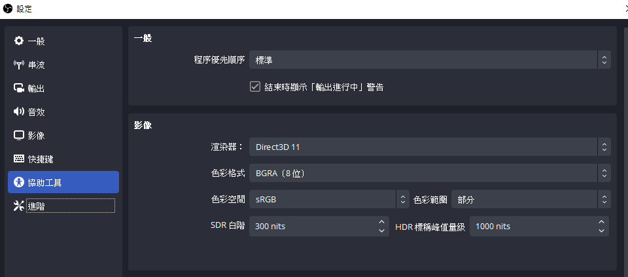Viewport: 628px width, 277px height.
Task: Click the SDR 白階 300 nits field
Action: click(319, 226)
